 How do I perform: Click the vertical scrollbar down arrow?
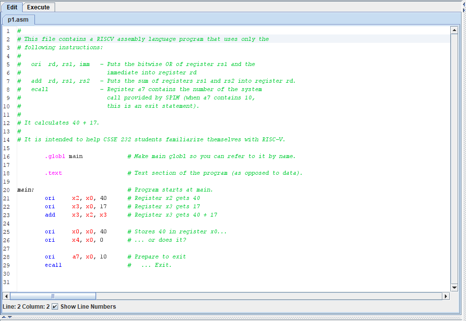[454, 288]
